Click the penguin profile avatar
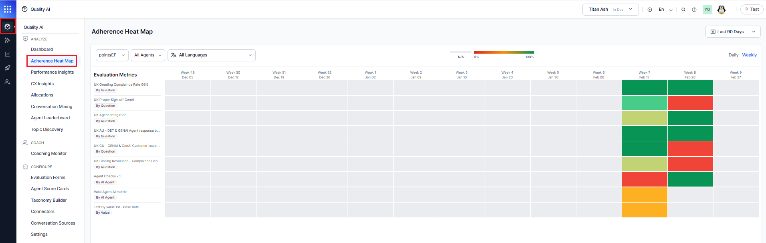 coord(721,10)
